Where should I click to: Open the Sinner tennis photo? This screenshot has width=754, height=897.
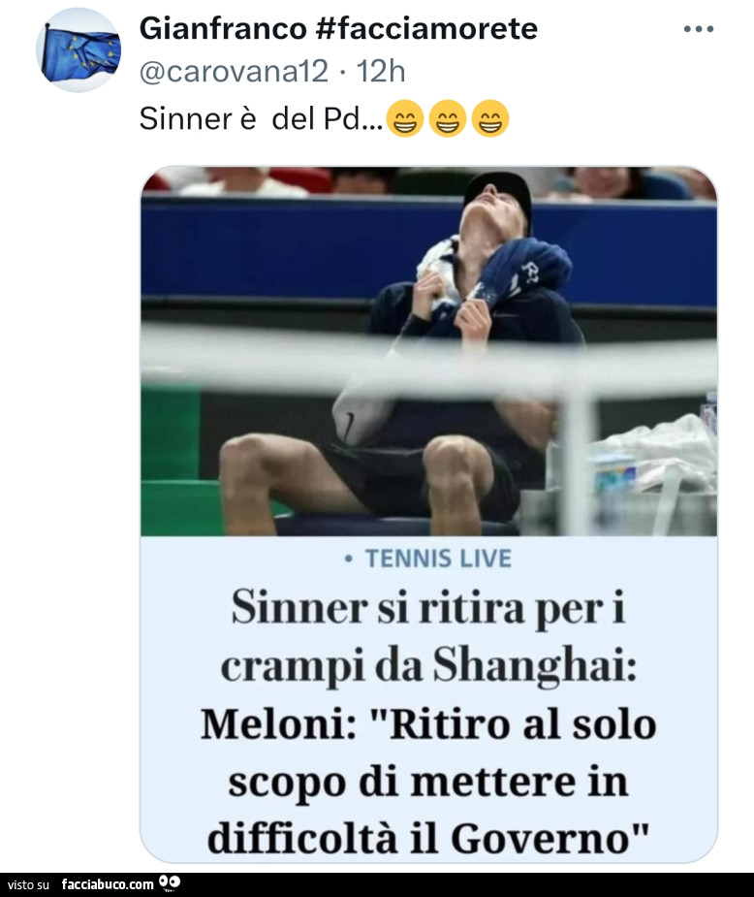click(428, 351)
